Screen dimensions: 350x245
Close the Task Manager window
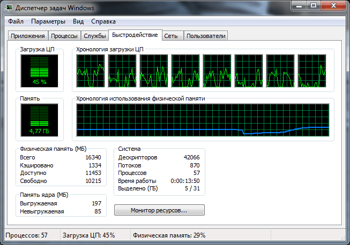pos(333,5)
